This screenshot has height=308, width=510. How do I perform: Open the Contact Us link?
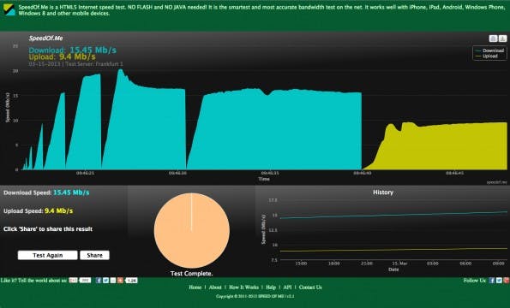[x=310, y=287]
